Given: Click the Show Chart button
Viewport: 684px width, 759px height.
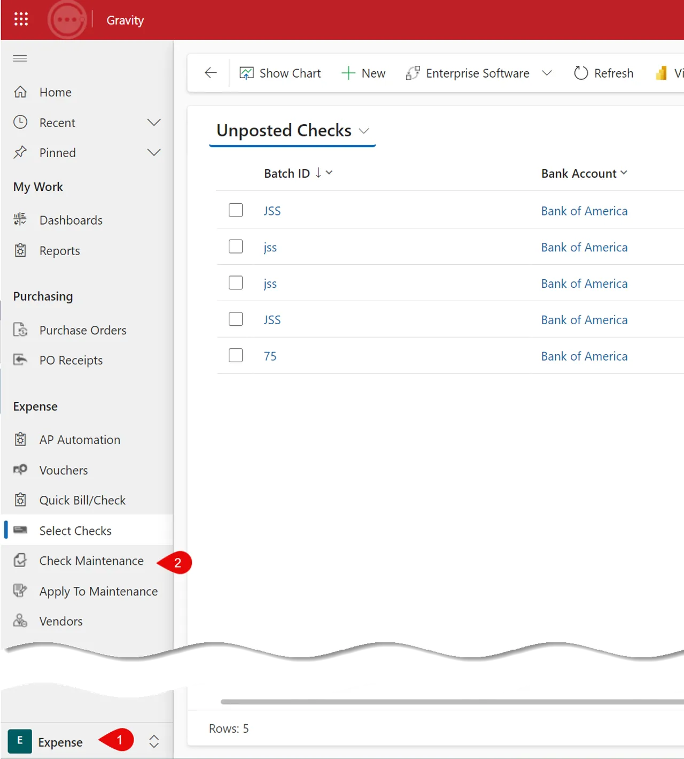Looking at the screenshot, I should pos(280,73).
